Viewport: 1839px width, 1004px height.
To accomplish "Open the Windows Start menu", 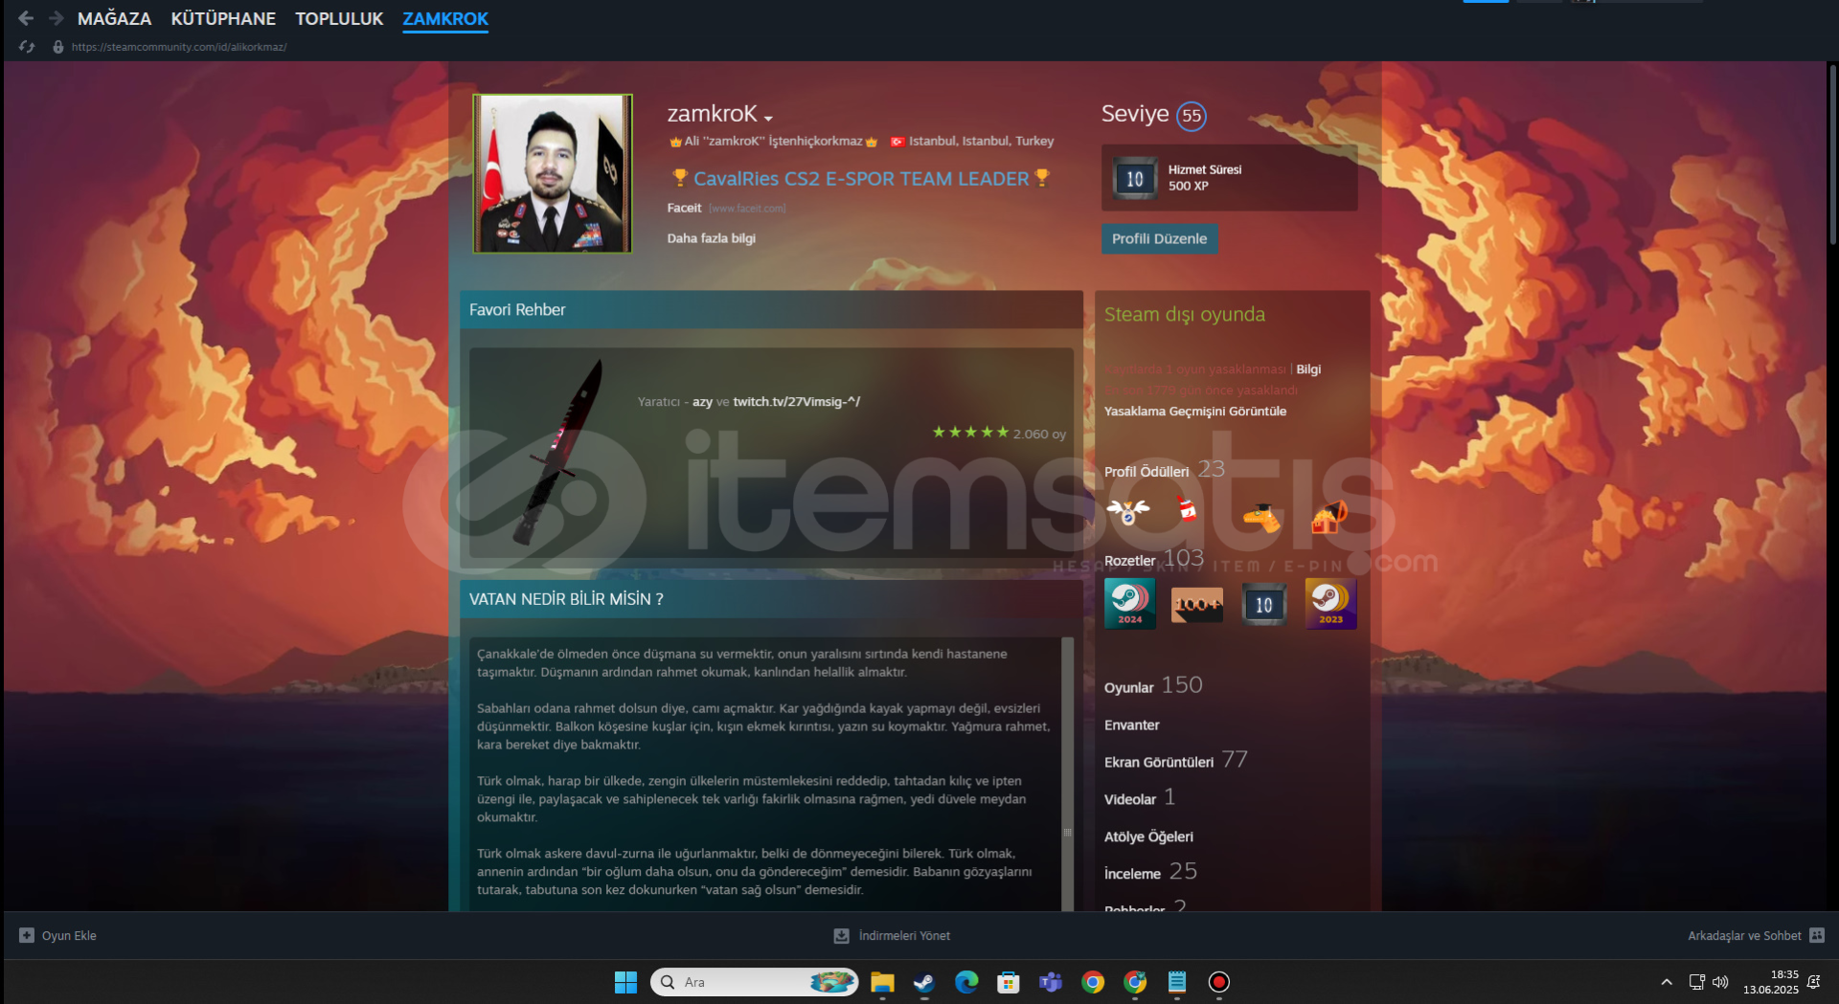I will point(625,982).
